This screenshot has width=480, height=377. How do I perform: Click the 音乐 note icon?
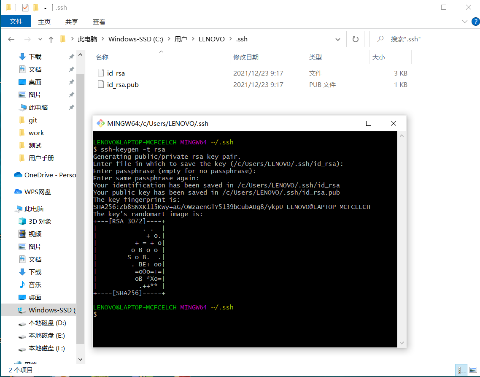(22, 285)
